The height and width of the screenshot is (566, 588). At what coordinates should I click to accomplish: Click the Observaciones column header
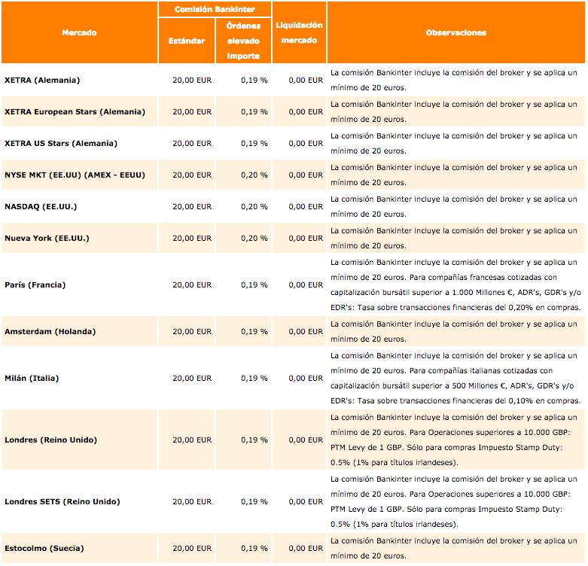coord(456,32)
